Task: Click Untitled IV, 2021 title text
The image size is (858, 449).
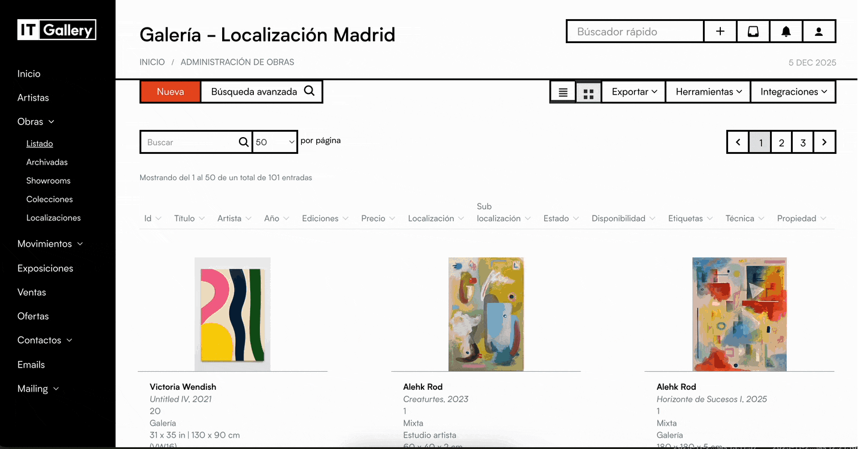Action: pyautogui.click(x=181, y=399)
